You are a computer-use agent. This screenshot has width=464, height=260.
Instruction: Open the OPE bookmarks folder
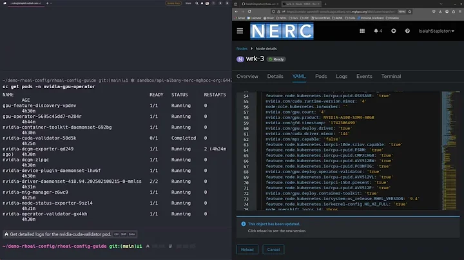[x=304, y=18]
